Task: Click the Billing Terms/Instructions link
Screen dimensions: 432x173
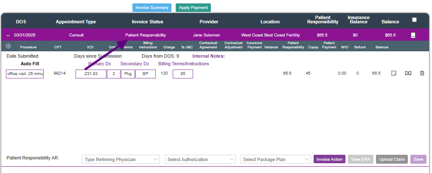Action: point(183,64)
